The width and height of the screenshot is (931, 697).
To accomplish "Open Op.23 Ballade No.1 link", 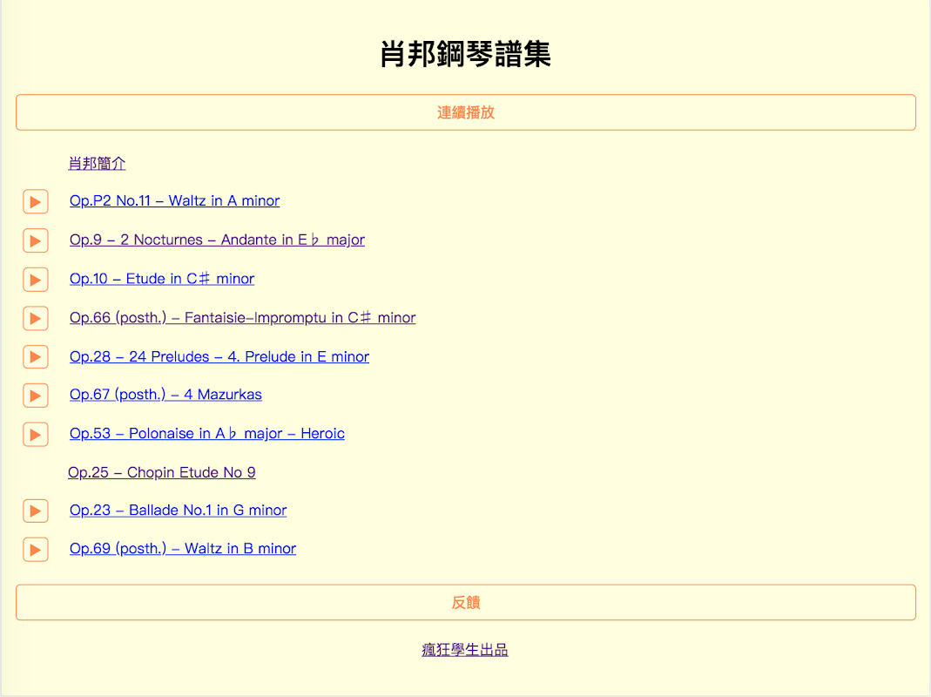I will pos(179,511).
